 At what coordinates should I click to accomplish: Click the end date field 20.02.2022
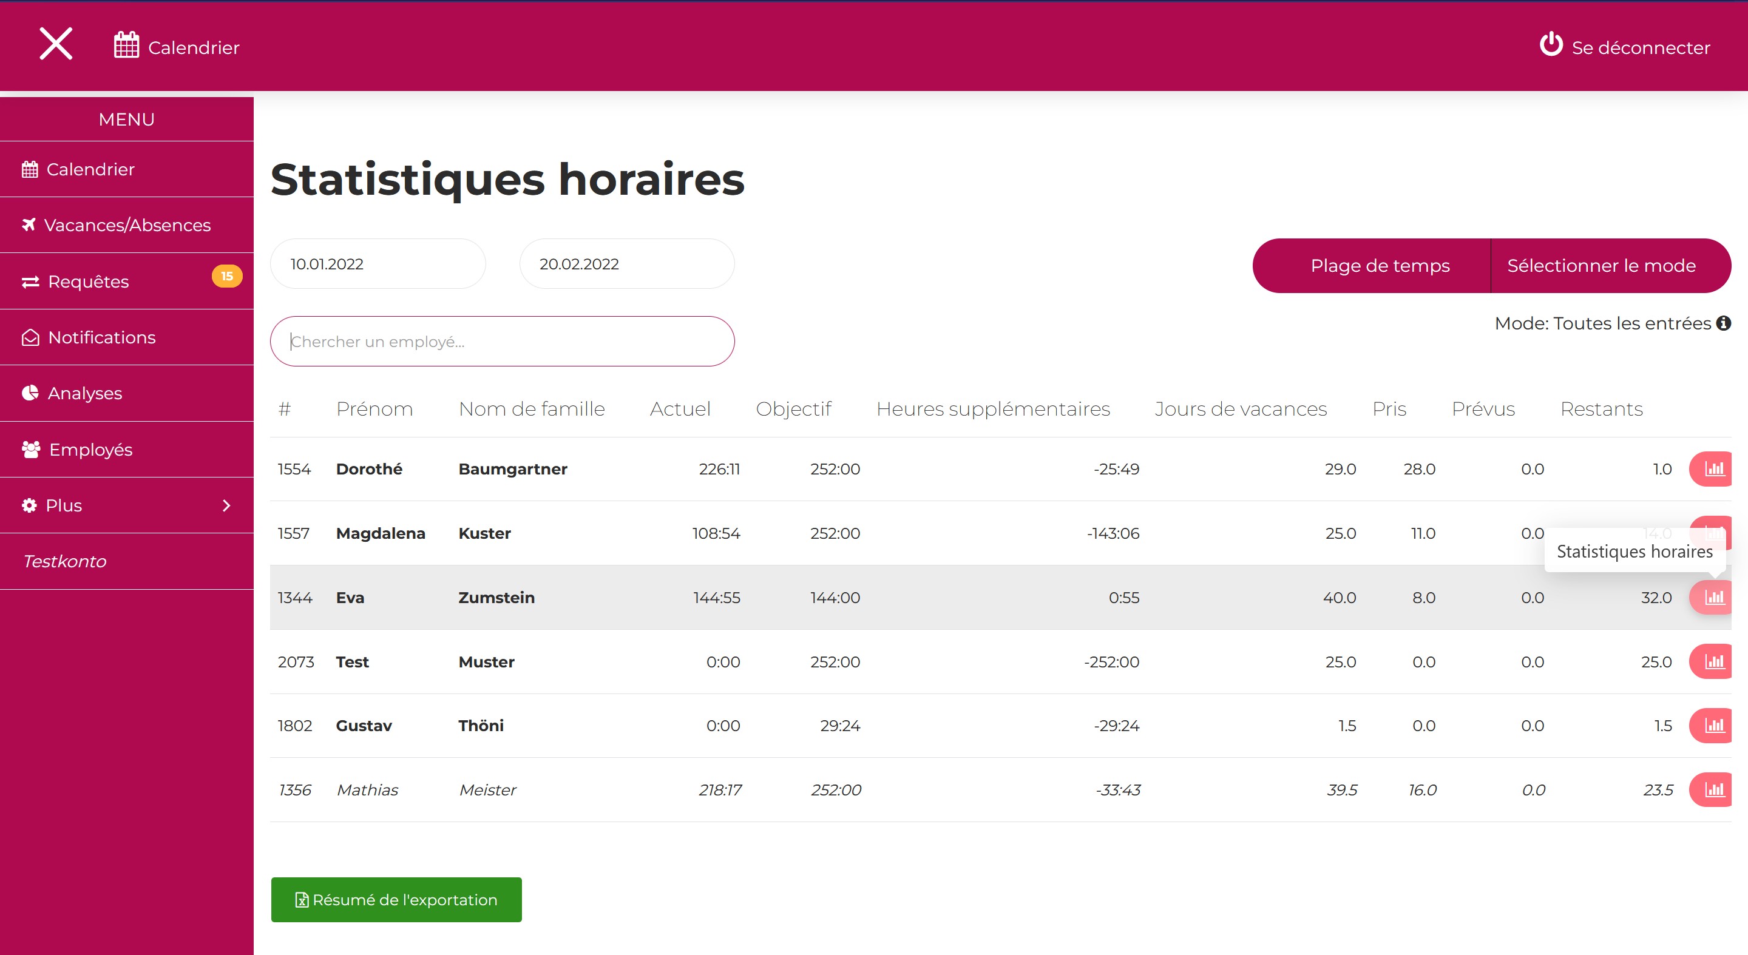[x=626, y=264]
